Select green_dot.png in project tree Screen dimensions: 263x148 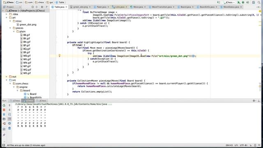(x=26, y=25)
